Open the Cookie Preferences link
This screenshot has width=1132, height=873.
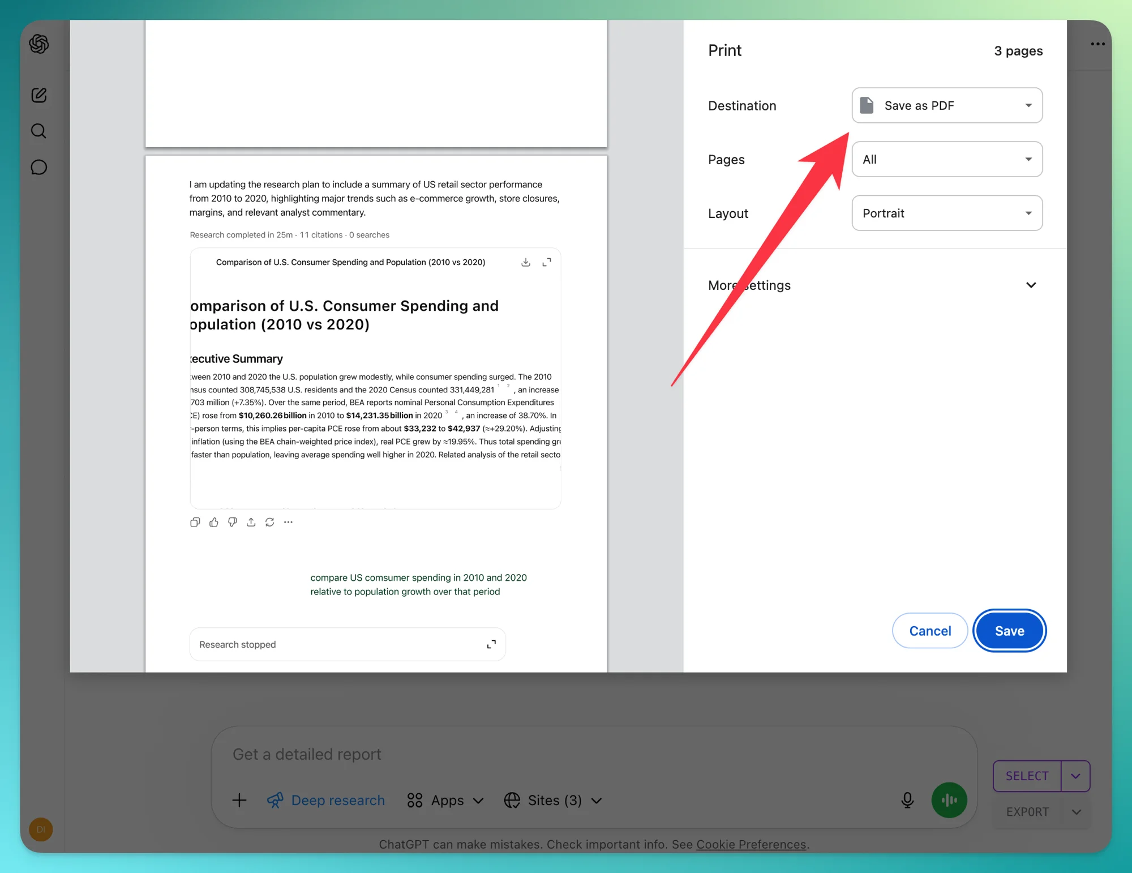(751, 844)
